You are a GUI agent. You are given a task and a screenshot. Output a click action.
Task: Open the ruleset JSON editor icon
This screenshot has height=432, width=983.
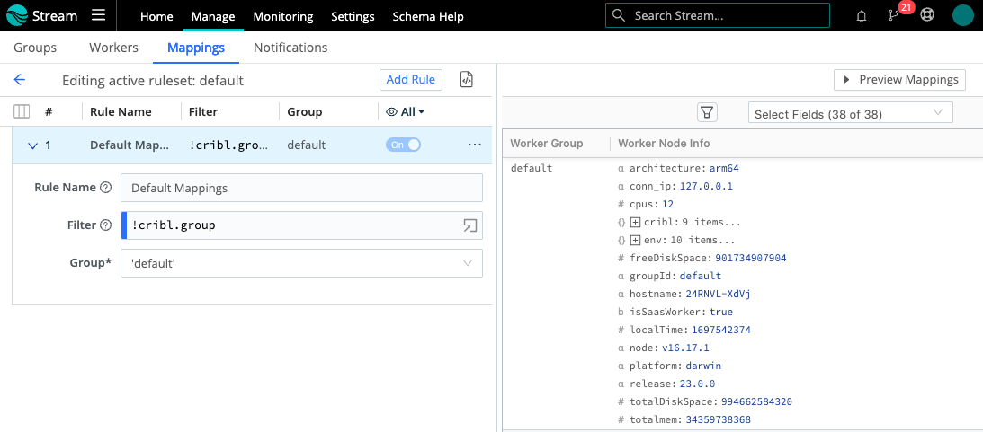[x=466, y=80]
